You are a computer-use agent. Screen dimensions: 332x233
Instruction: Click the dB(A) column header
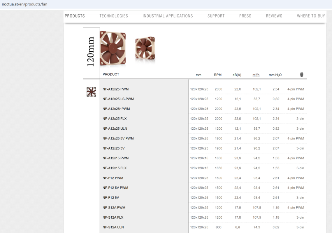(x=237, y=75)
